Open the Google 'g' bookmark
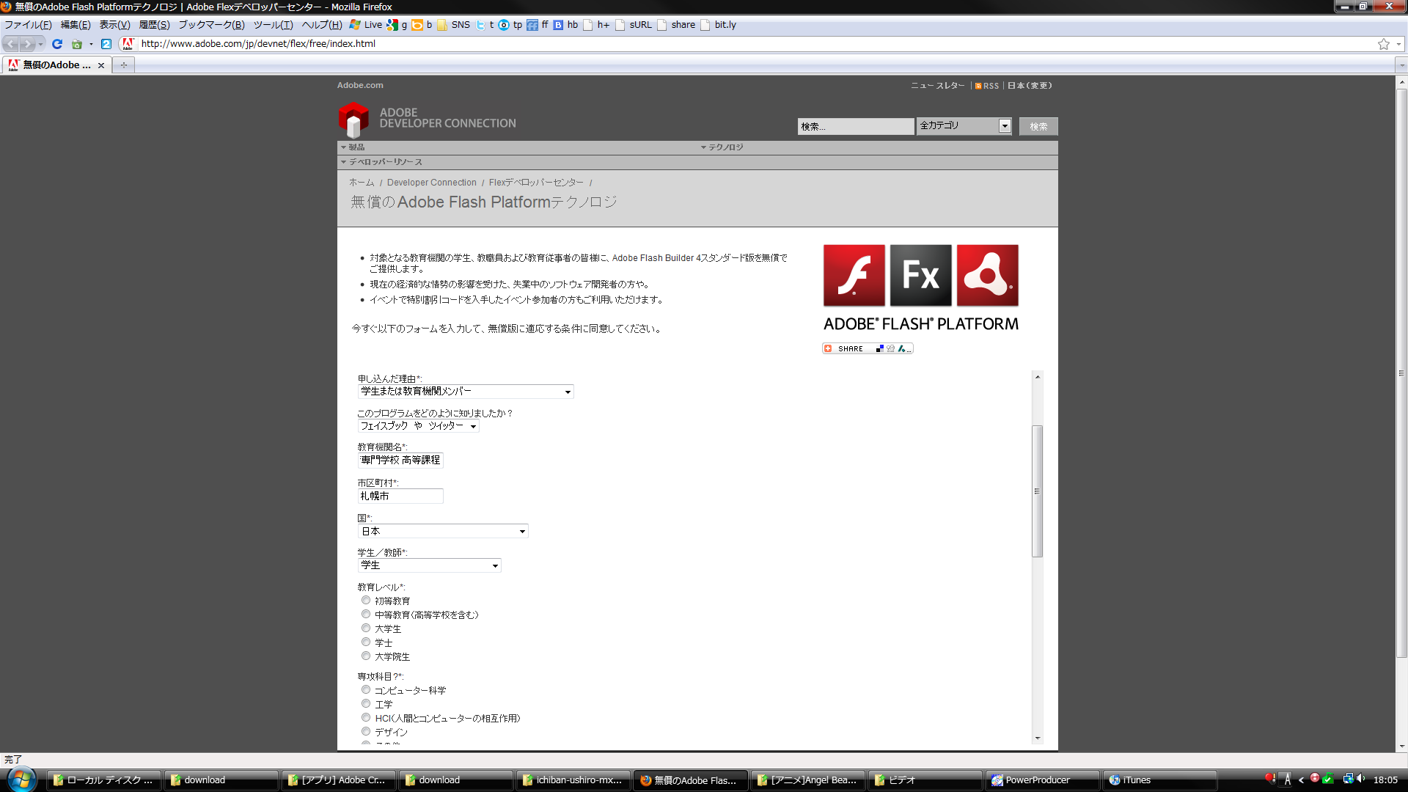The height and width of the screenshot is (792, 1408). click(x=397, y=25)
